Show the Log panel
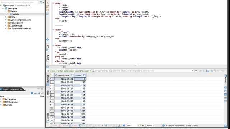Image resolution: width=230 pixels, height=129 pixels. [x=47, y=58]
